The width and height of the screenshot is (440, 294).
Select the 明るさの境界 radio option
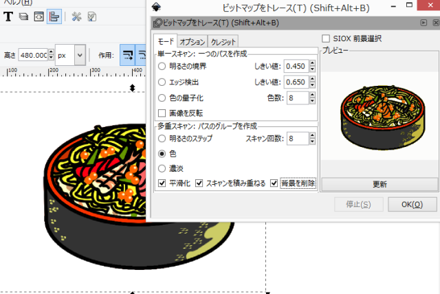(162, 67)
